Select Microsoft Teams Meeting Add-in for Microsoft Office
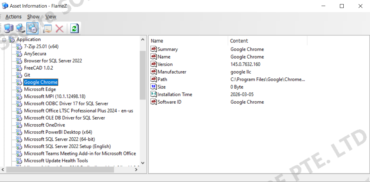 [80, 153]
